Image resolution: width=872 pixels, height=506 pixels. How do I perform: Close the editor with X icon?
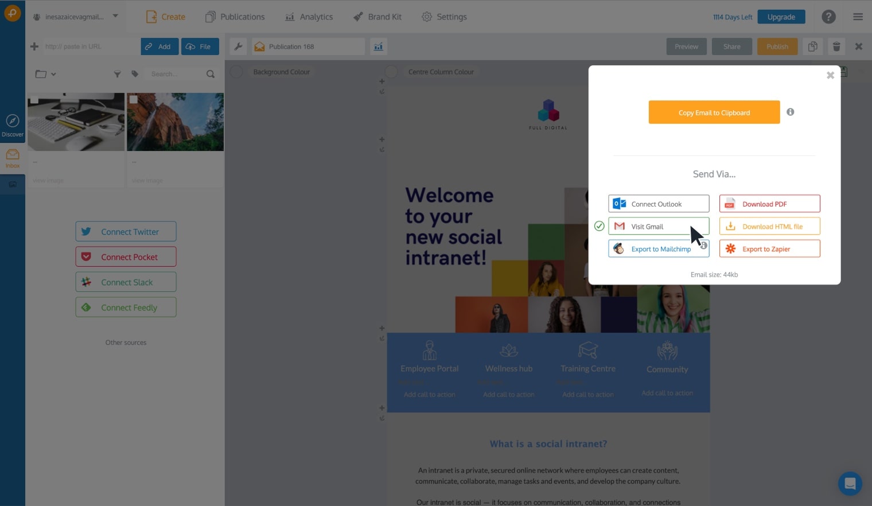point(859,46)
